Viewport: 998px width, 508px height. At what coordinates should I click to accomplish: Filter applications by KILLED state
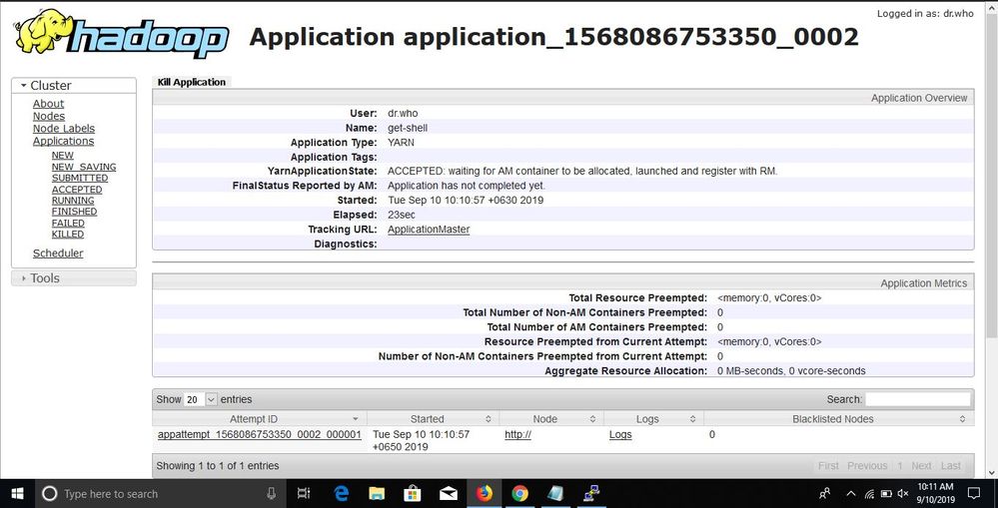point(68,234)
